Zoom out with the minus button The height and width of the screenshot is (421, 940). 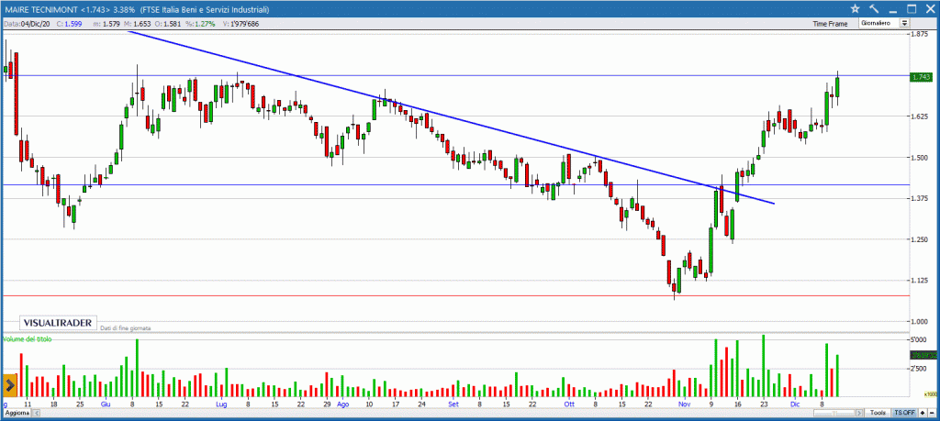[x=933, y=414]
